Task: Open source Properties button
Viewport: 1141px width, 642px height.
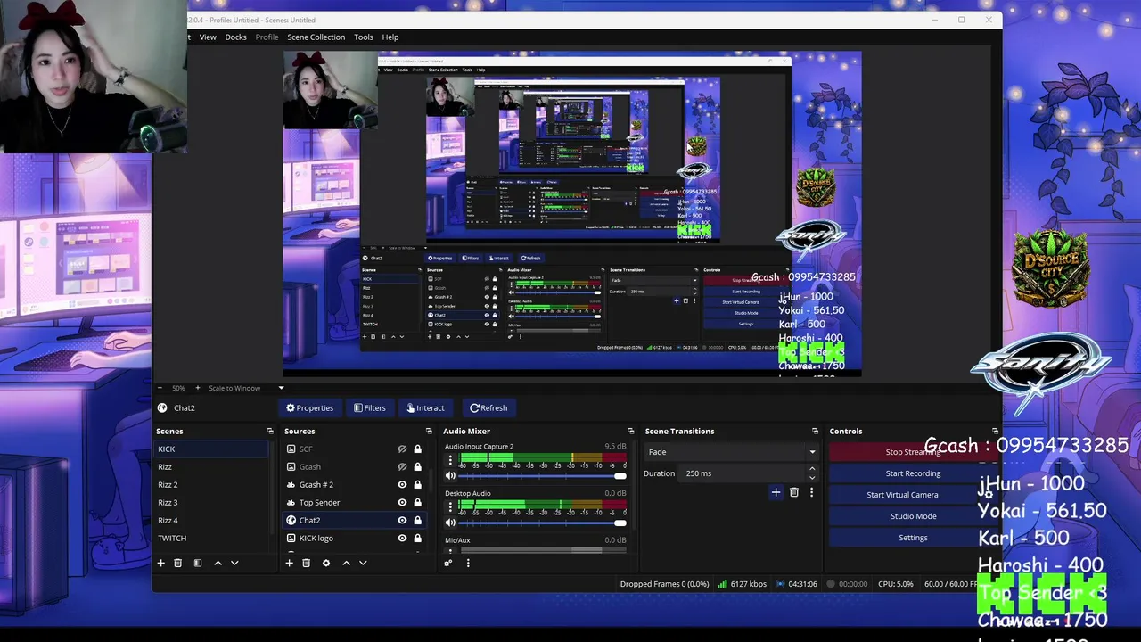Action: click(309, 408)
